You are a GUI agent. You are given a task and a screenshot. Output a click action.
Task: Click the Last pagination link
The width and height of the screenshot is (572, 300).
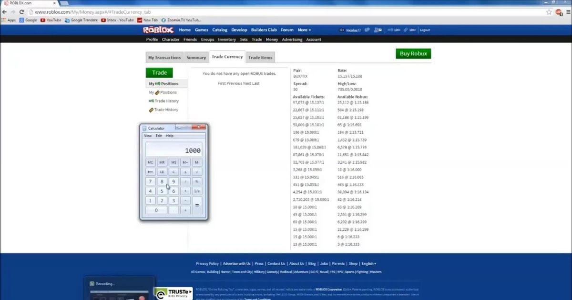[x=255, y=83]
